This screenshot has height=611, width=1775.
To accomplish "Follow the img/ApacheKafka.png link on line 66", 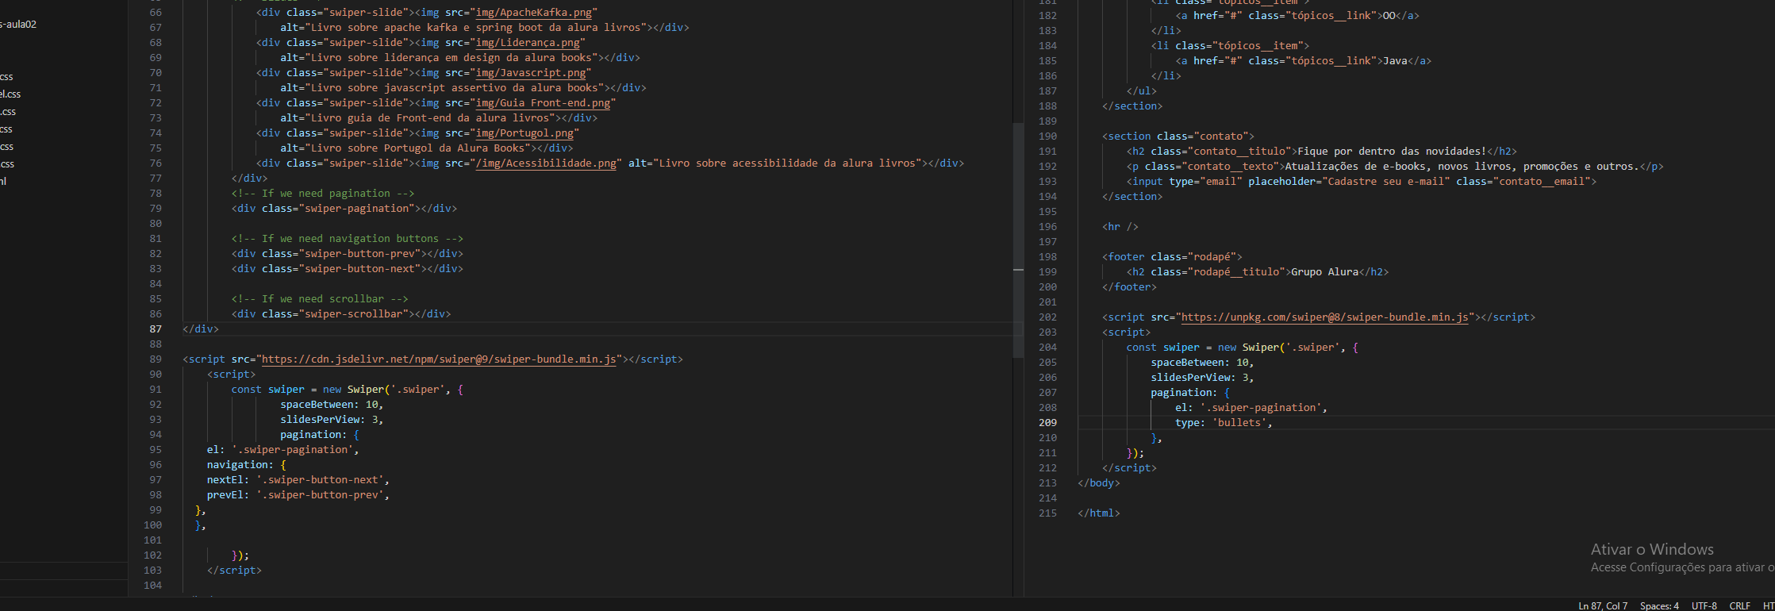I will coord(534,13).
